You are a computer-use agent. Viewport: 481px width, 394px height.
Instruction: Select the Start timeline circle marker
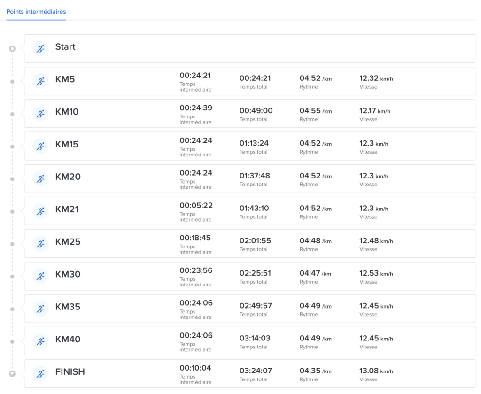tap(12, 49)
